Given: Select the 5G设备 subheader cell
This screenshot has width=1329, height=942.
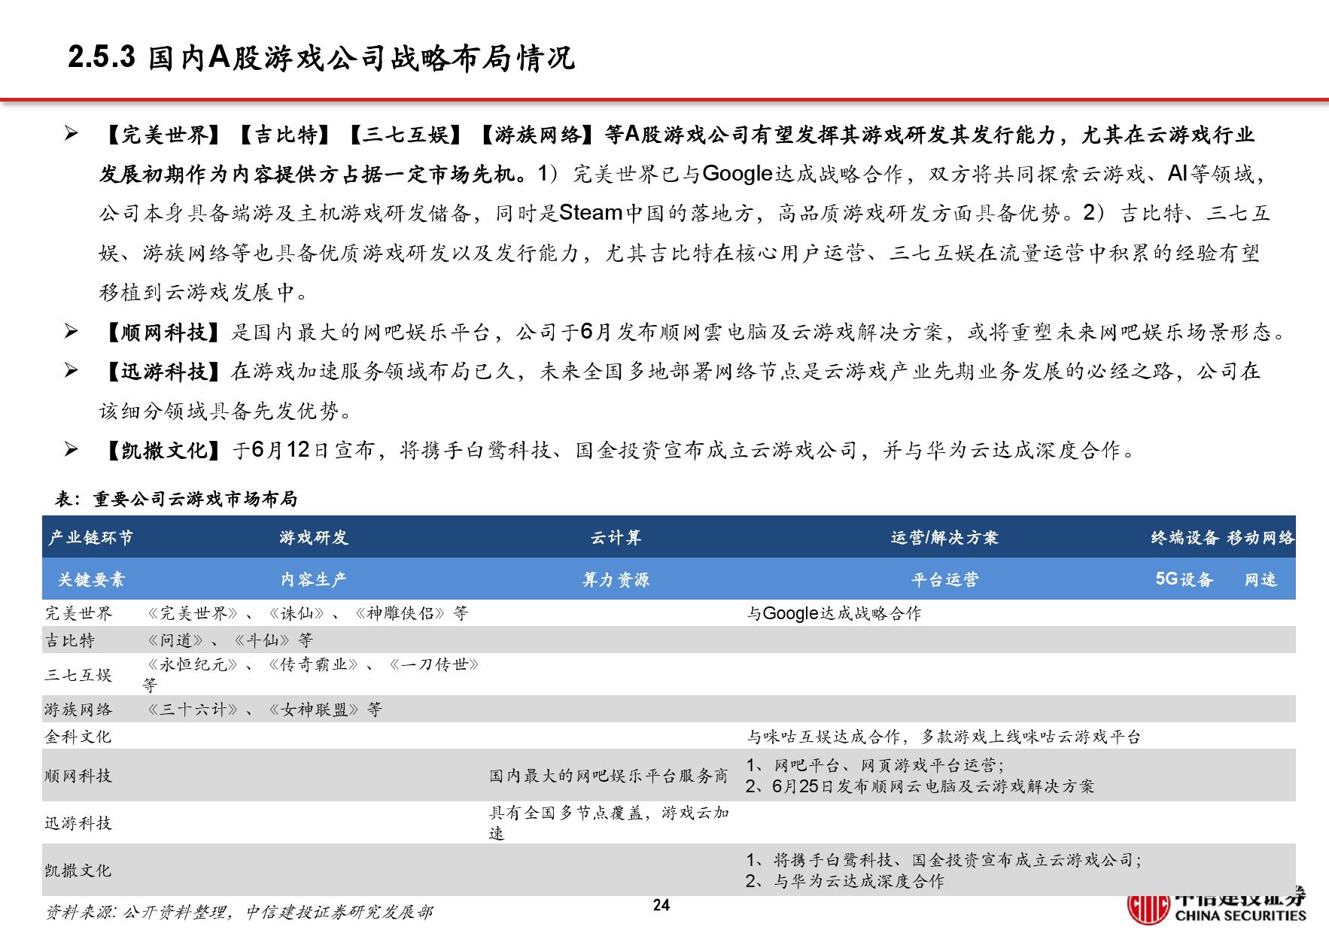Looking at the screenshot, I should click(1185, 579).
